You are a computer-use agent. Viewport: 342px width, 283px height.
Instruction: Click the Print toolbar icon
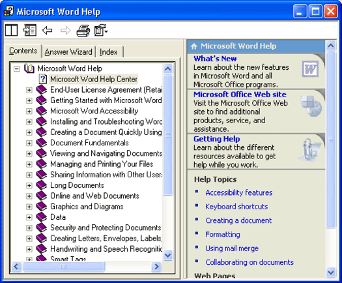[83, 30]
